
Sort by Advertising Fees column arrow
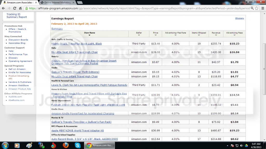tap(235, 35)
